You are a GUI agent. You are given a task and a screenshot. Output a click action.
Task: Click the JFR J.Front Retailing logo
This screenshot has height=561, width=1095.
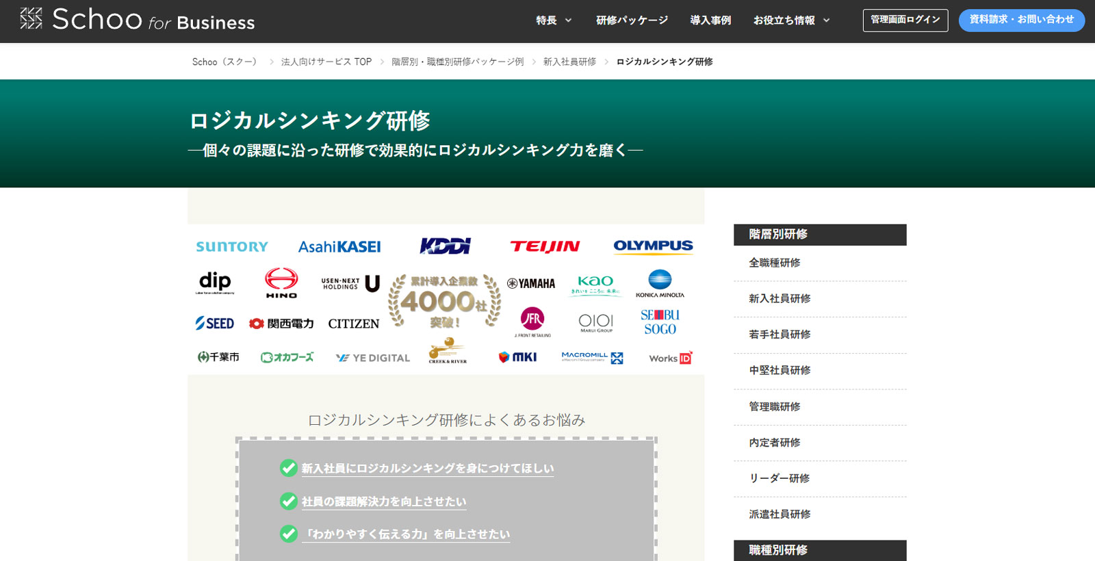click(532, 322)
